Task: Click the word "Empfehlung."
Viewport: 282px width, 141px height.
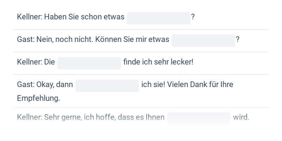Action: tap(38, 98)
